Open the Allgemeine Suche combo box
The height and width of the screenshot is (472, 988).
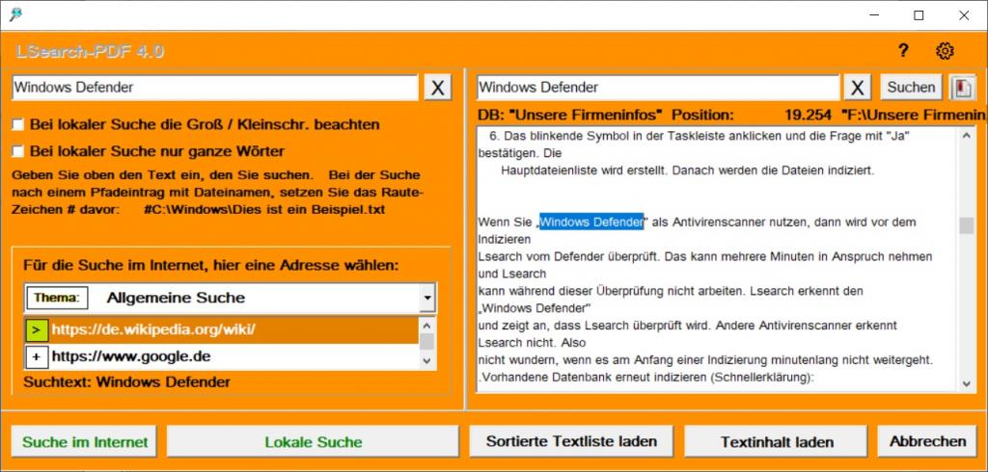pos(251,299)
